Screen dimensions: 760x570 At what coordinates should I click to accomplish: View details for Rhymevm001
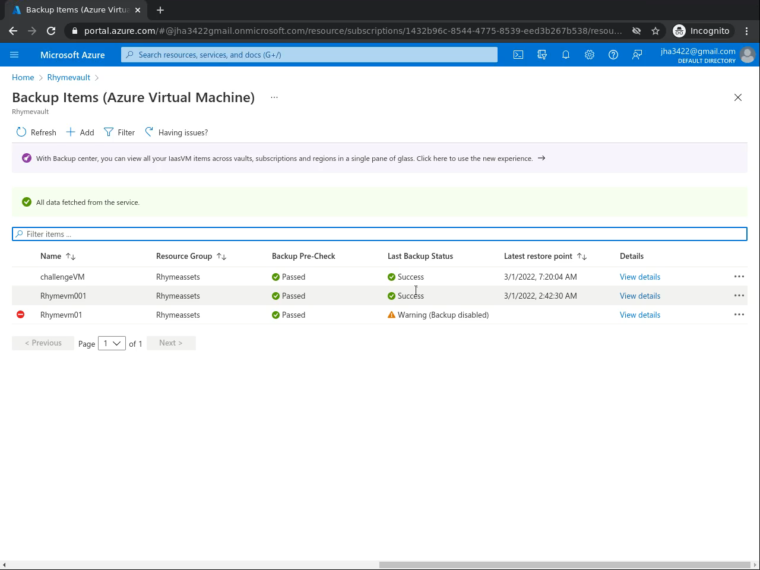639,296
